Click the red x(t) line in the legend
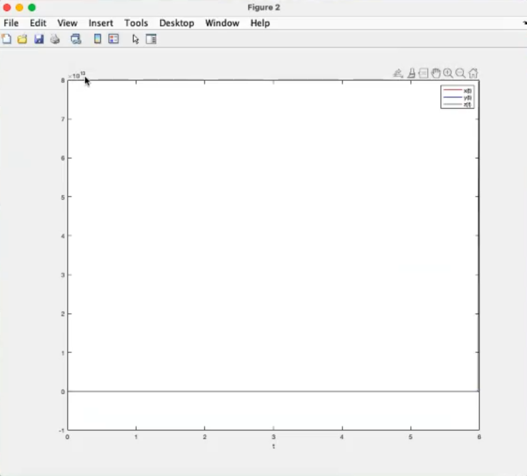The width and height of the screenshot is (527, 476). tap(452, 91)
